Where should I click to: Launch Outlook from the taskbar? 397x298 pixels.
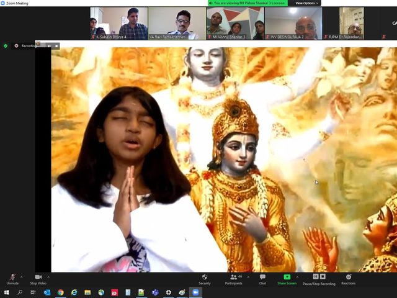[x=47, y=292]
